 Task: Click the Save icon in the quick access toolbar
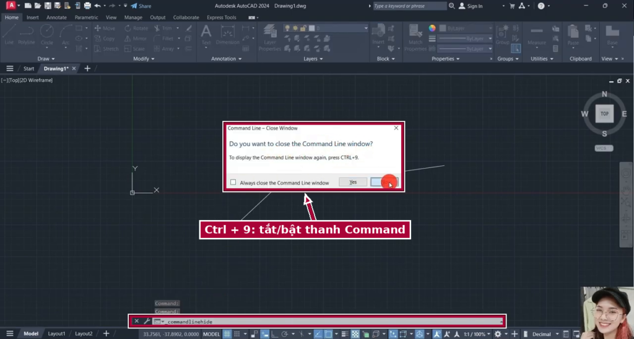[x=48, y=6]
